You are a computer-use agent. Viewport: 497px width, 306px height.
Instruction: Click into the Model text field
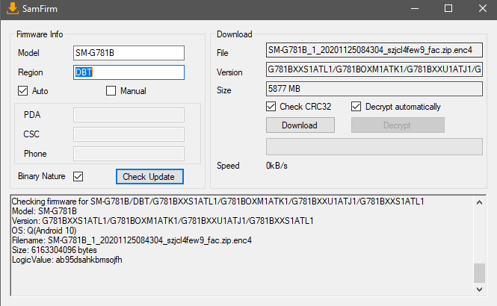click(x=128, y=53)
